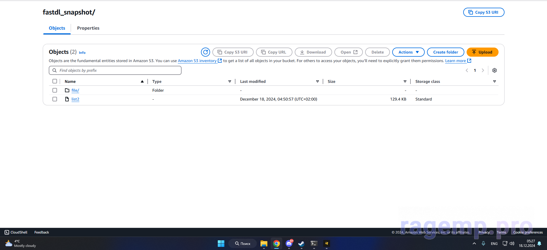This screenshot has width=547, height=250.
Task: Select the Objects tab
Action: [x=57, y=28]
